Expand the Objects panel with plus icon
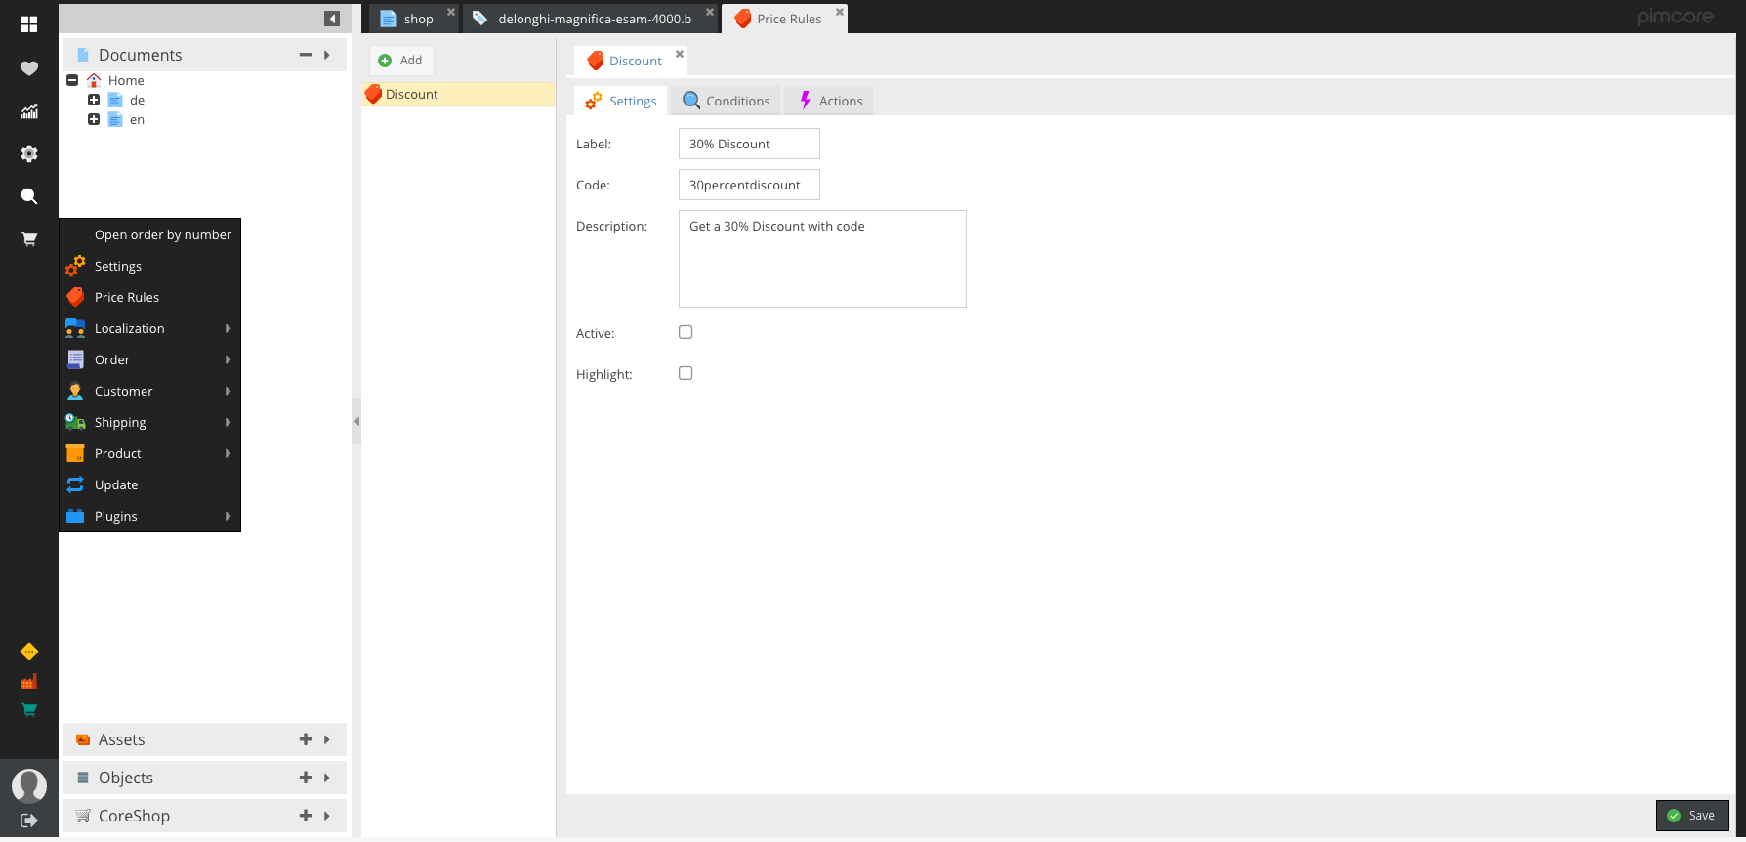This screenshot has height=842, width=1746. [306, 778]
